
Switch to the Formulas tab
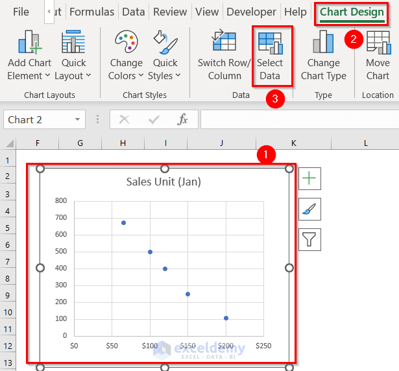(91, 12)
